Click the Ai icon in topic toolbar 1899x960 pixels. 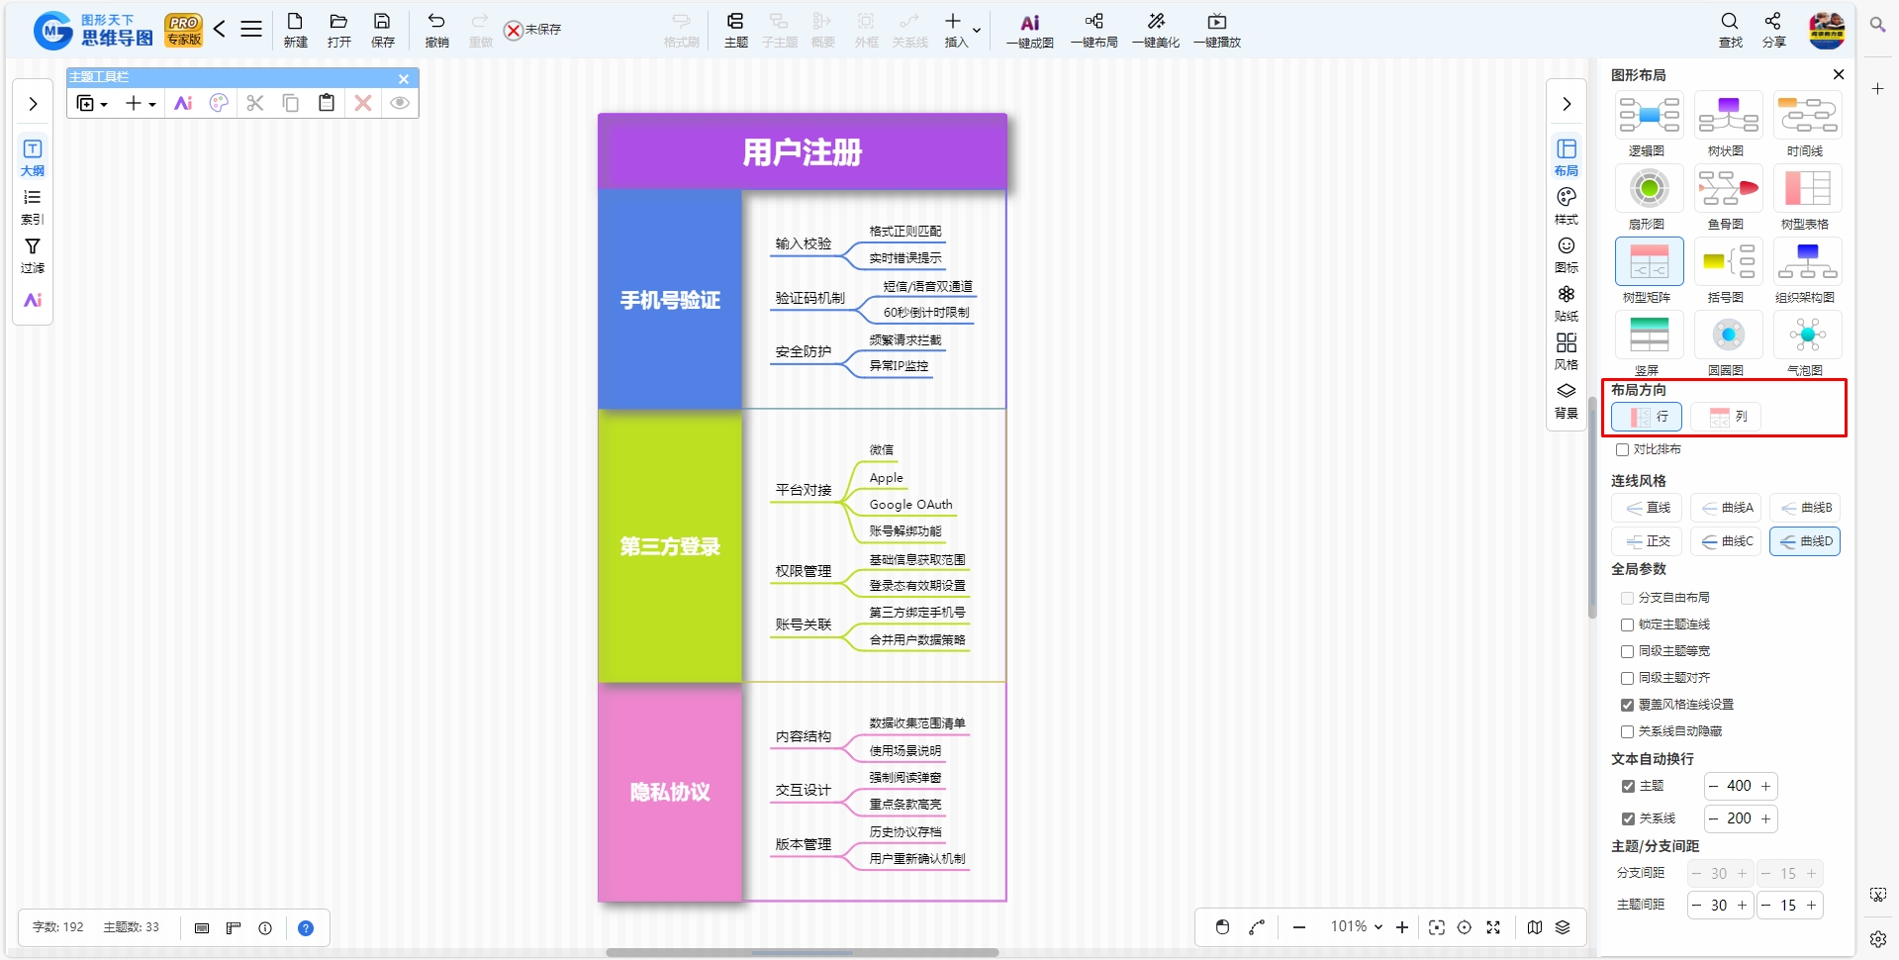coord(183,103)
